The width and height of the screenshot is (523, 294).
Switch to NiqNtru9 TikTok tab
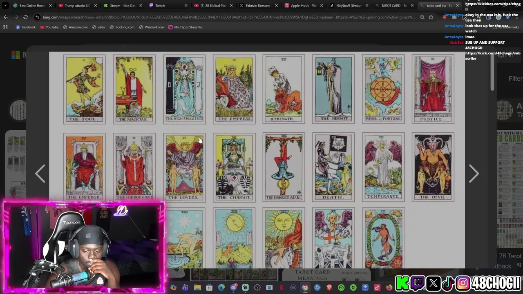pyautogui.click(x=348, y=6)
